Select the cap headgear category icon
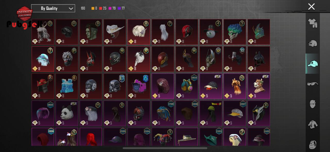Screen dimensions: 330x152 coord(312,64)
